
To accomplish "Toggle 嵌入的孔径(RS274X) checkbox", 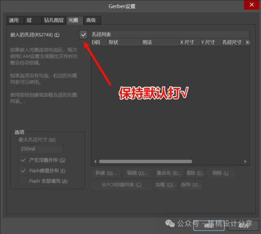I will pyautogui.click(x=83, y=34).
